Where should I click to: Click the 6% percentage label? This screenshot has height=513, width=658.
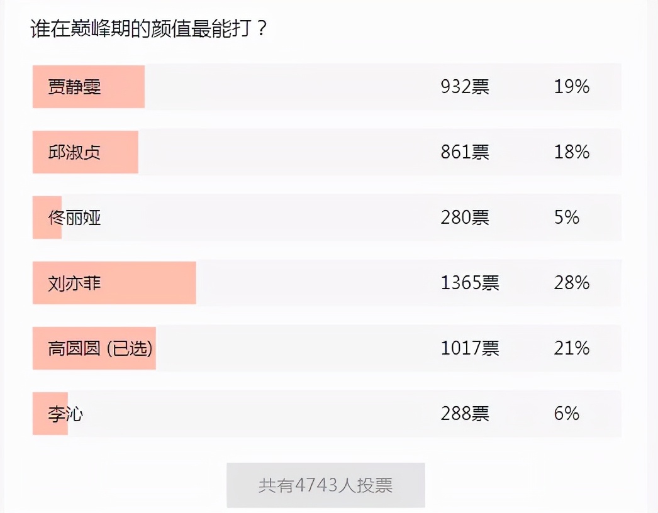(x=567, y=414)
